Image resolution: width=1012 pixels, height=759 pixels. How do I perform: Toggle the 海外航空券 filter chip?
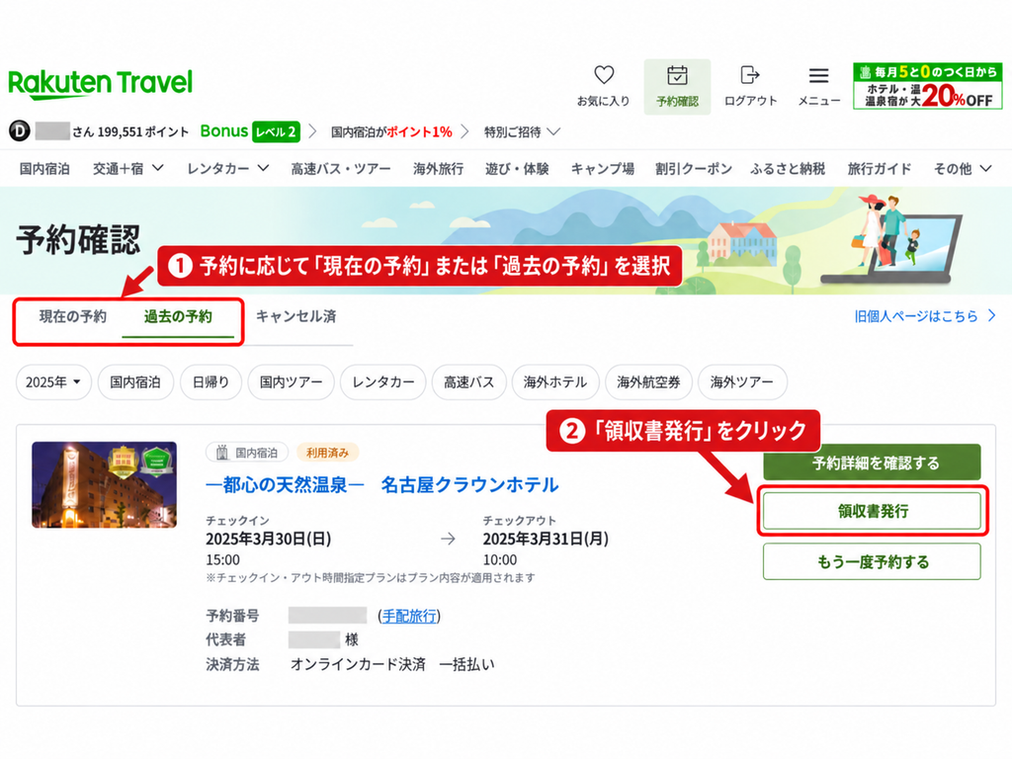(x=648, y=382)
